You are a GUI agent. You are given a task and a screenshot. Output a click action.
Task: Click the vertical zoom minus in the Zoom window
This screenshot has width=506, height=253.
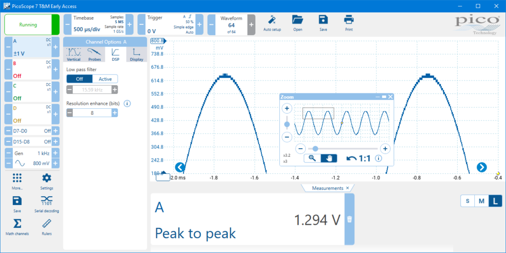click(287, 137)
